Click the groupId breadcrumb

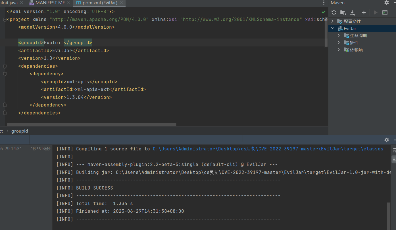tap(20, 131)
